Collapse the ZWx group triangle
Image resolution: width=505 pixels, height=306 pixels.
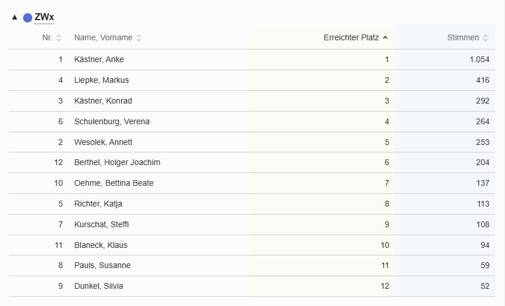(x=14, y=17)
